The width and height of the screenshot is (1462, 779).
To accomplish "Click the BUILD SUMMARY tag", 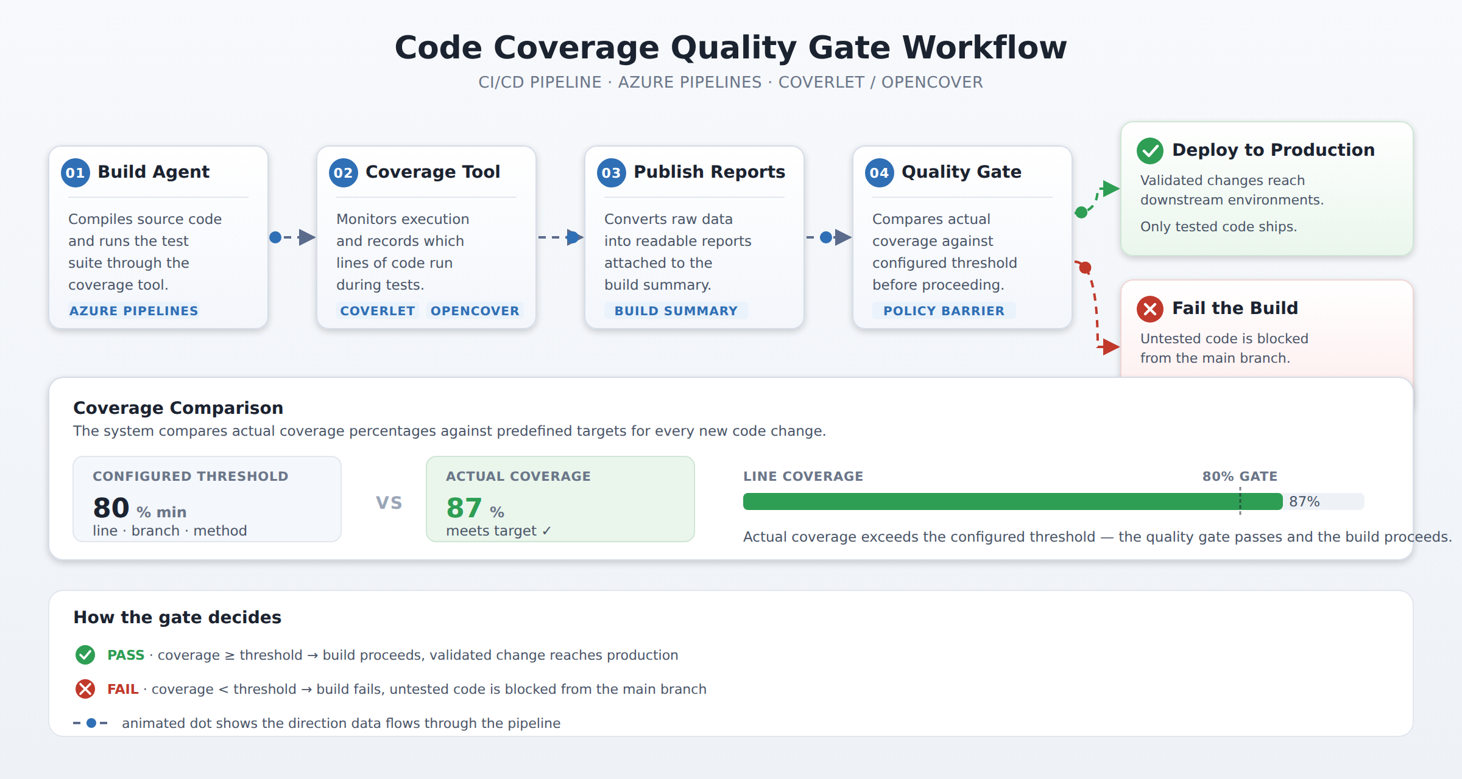I will click(676, 311).
